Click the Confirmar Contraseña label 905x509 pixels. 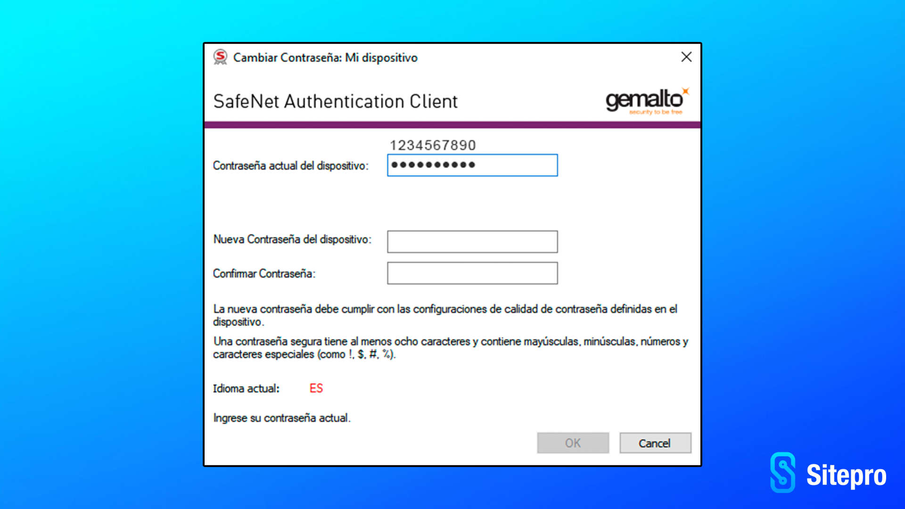tap(264, 274)
